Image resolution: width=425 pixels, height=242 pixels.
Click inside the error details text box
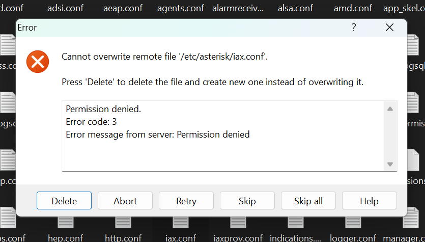pos(223,136)
